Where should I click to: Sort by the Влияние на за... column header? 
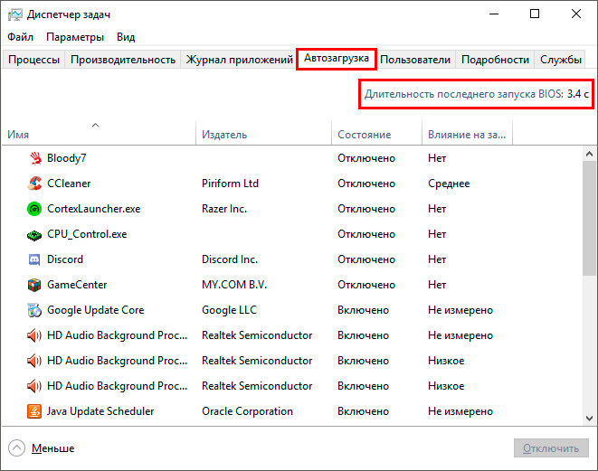467,135
